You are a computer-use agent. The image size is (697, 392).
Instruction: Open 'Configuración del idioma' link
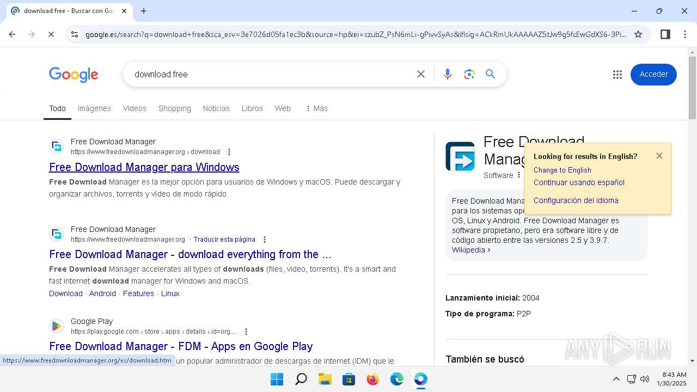coord(576,200)
